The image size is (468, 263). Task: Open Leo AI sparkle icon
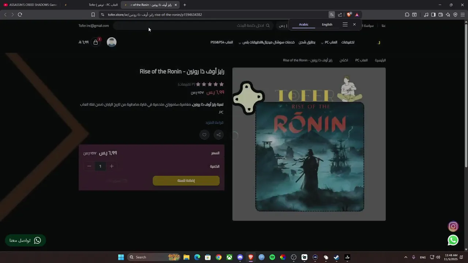pyautogui.click(x=448, y=15)
